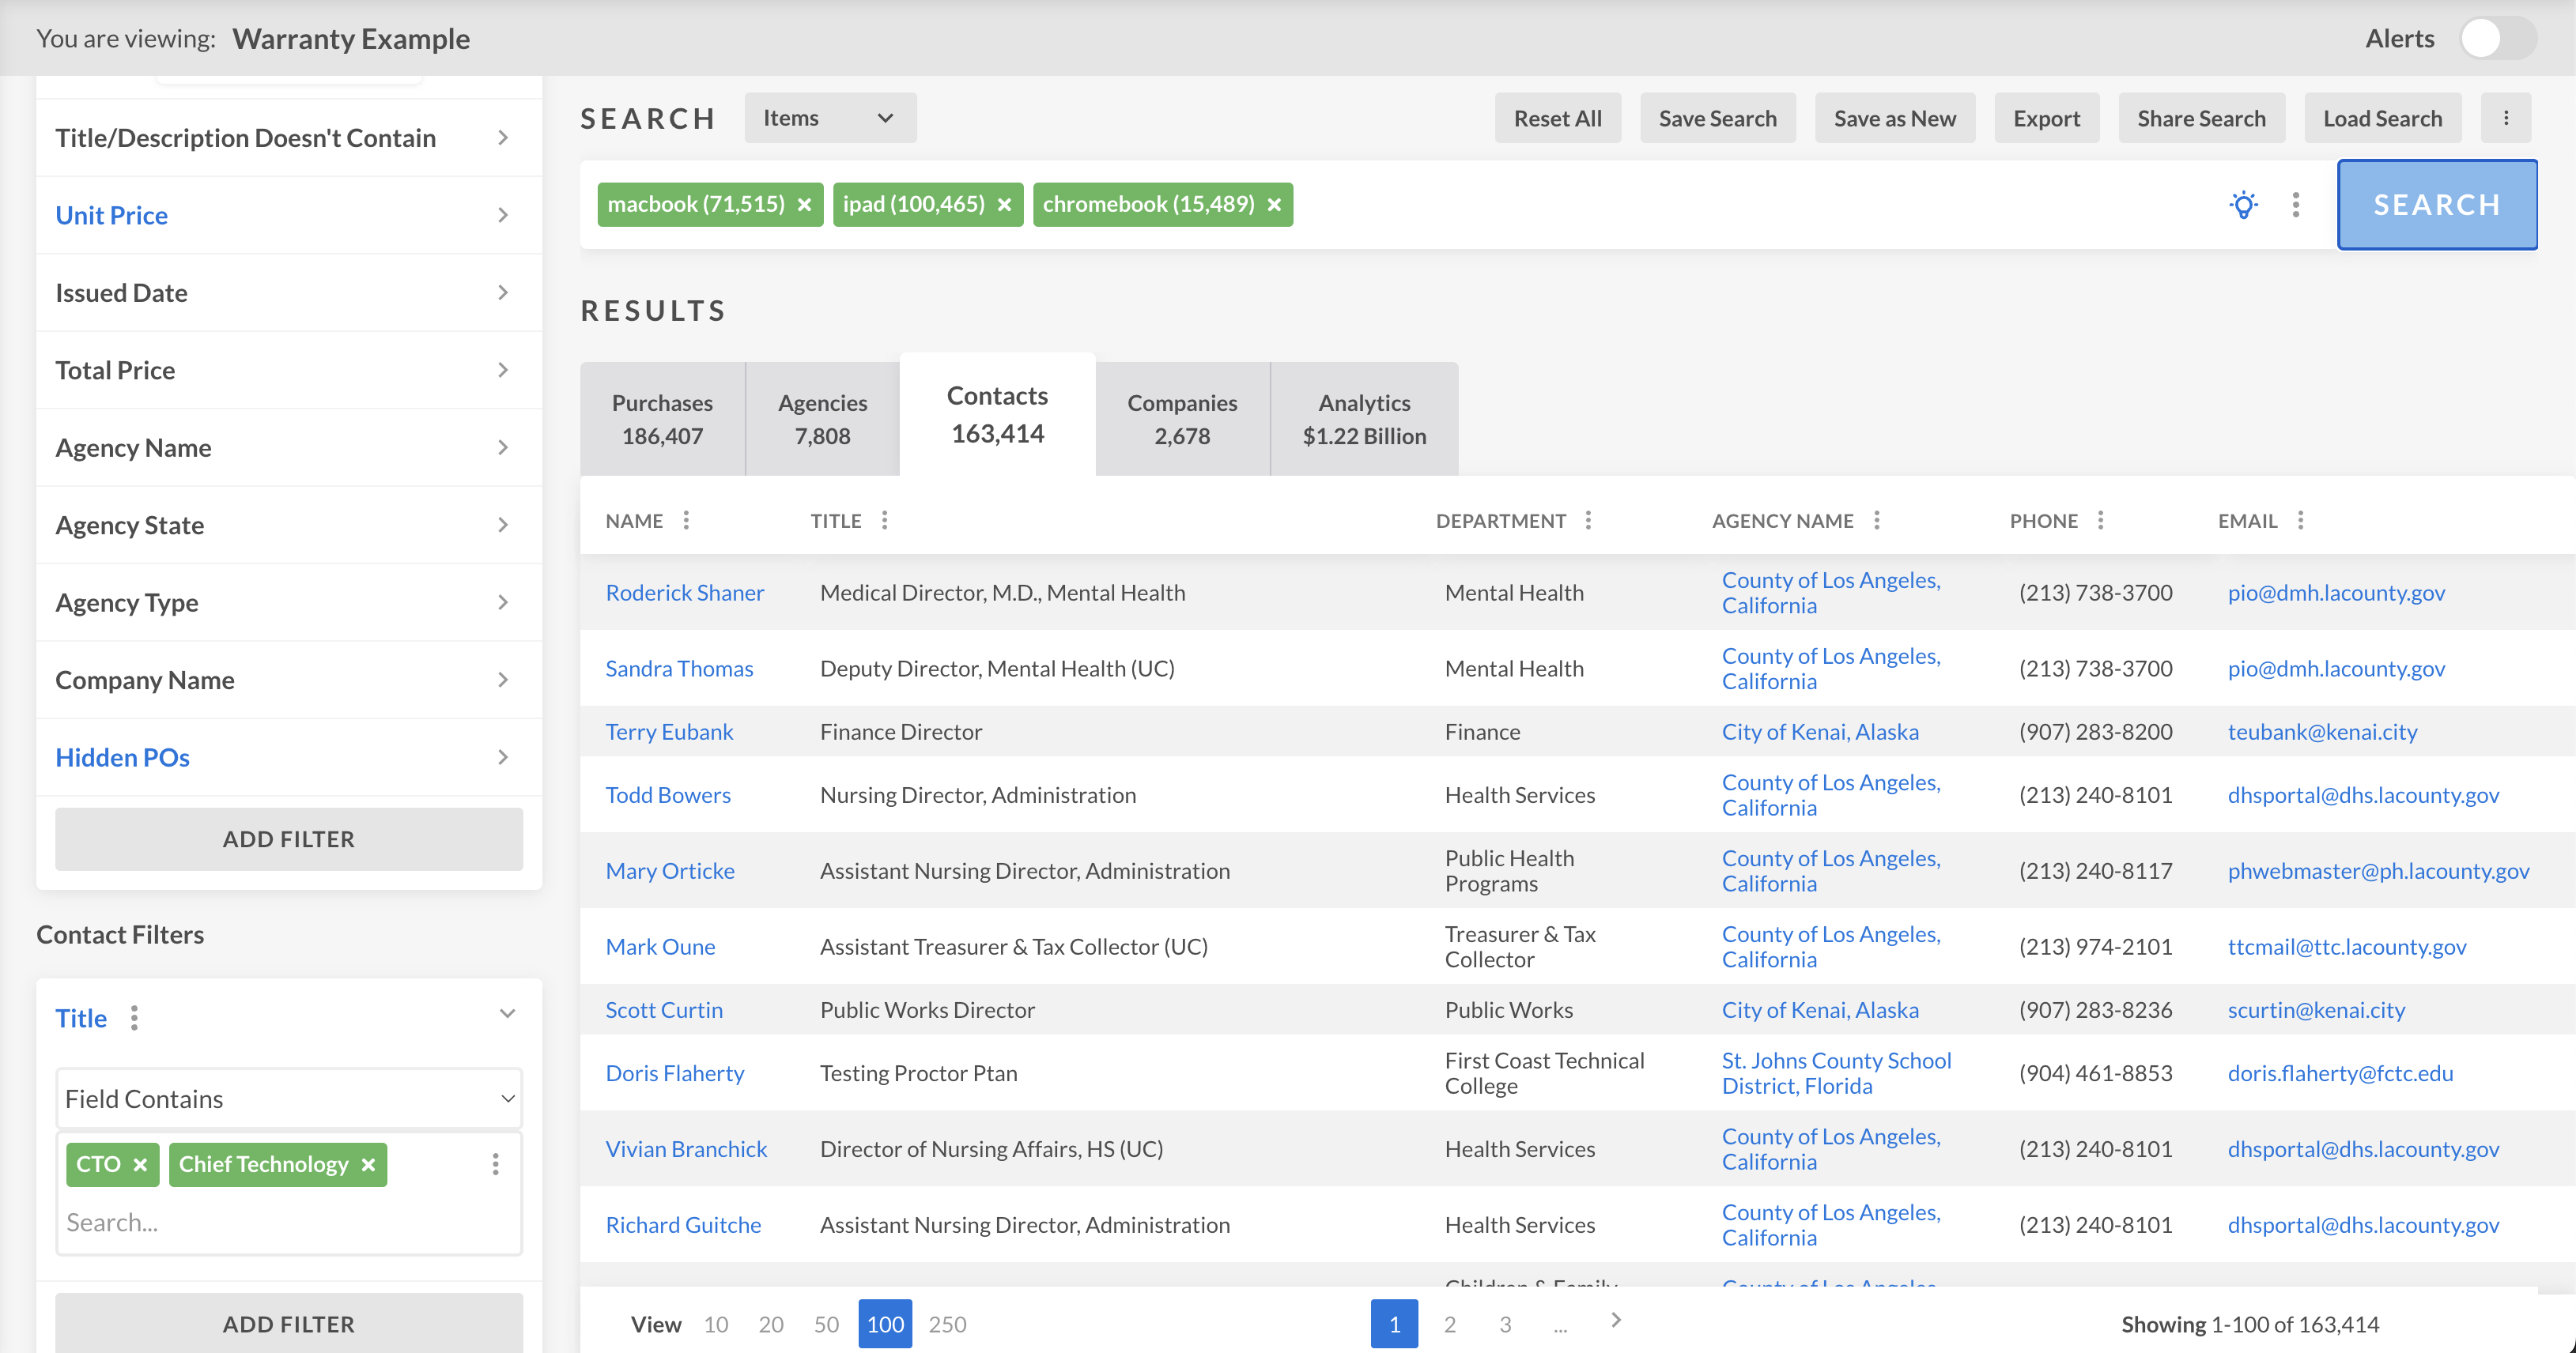This screenshot has width=2576, height=1353.
Task: Expand the Agency State filter
Action: (x=289, y=526)
